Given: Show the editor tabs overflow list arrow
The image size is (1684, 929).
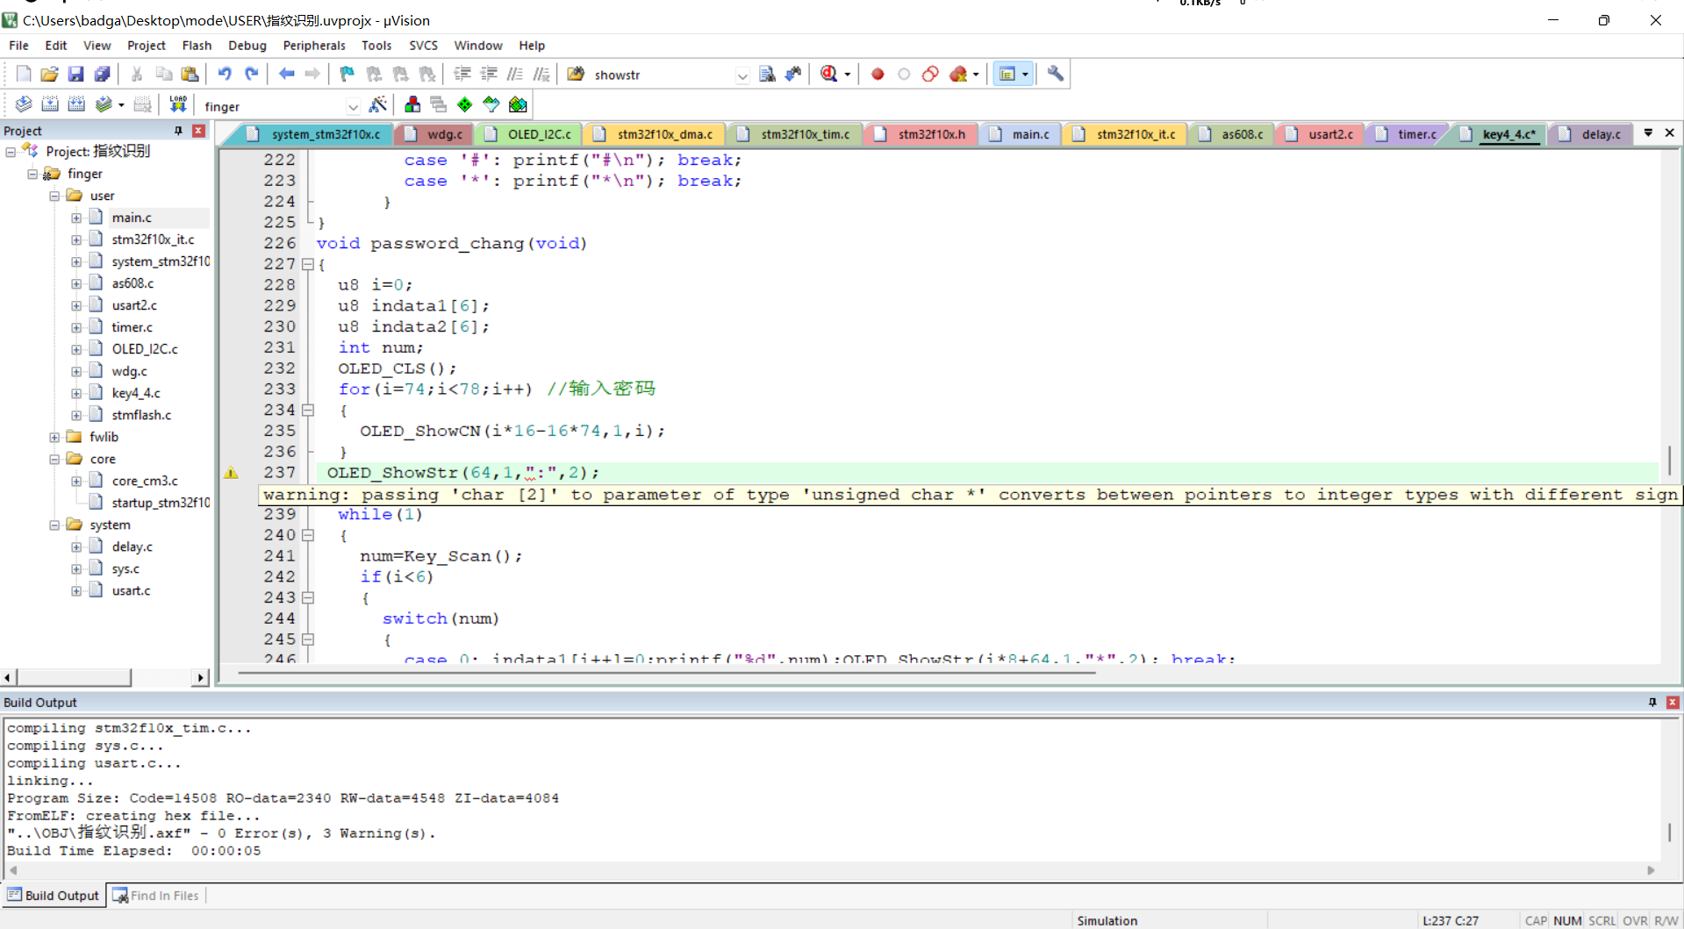Looking at the screenshot, I should 1648,133.
